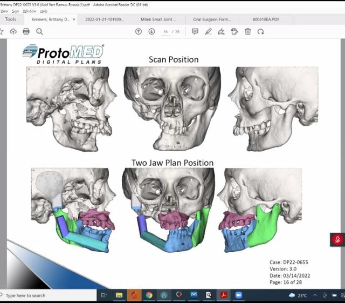The image size is (345, 303).
Task: Print the document with printer icon
Action: (26, 31)
